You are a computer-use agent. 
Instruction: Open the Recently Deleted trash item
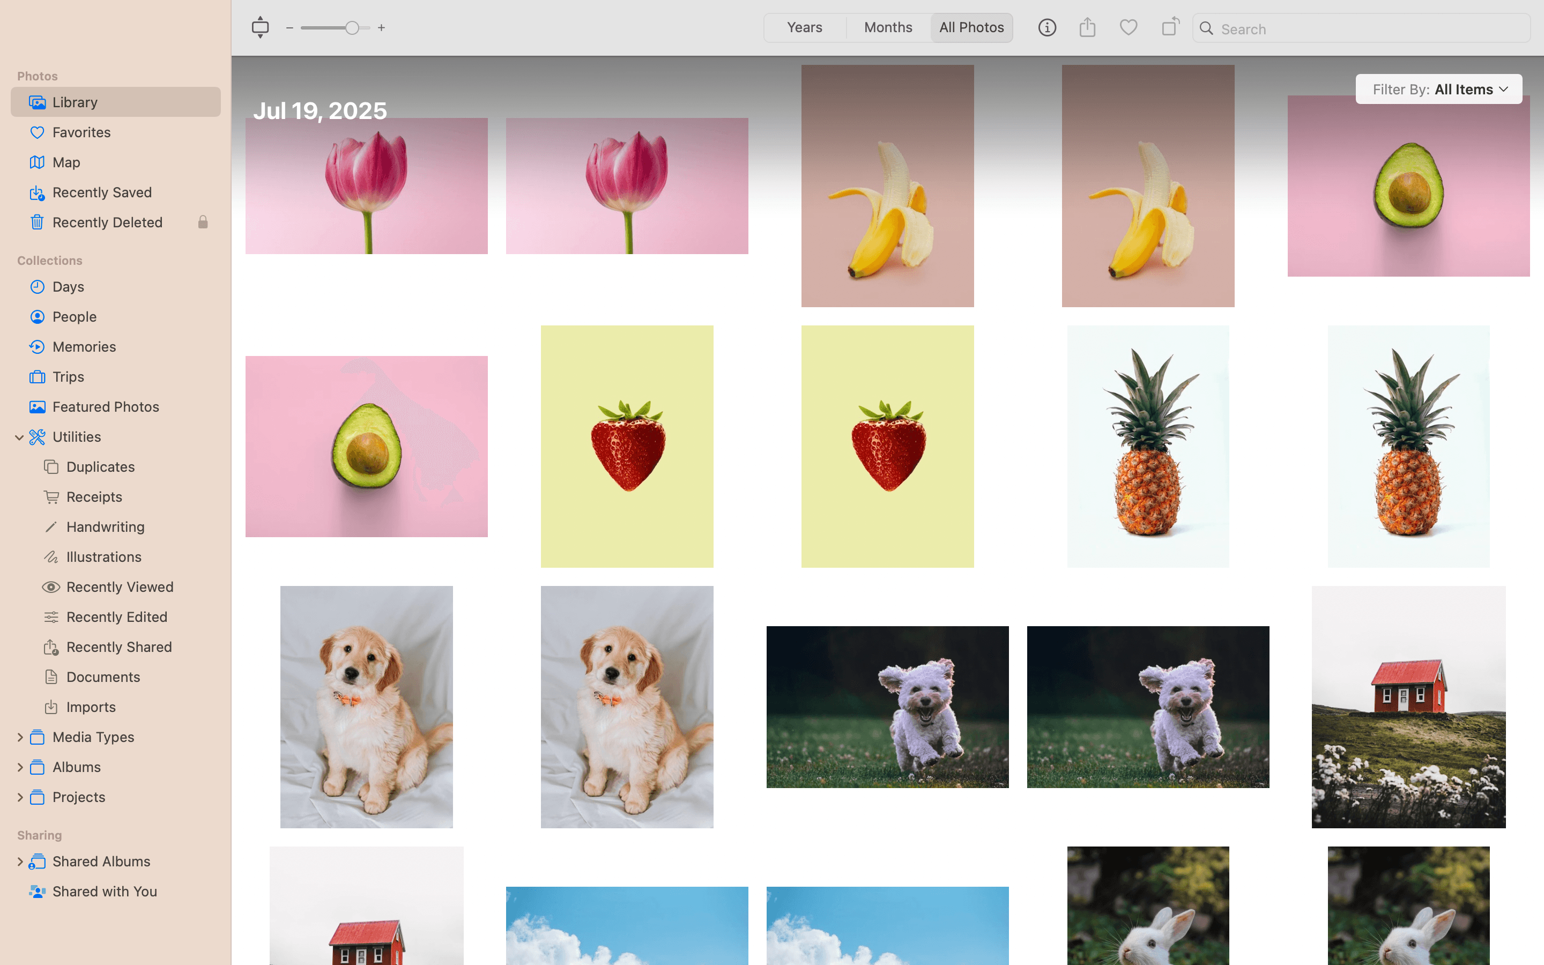click(107, 222)
